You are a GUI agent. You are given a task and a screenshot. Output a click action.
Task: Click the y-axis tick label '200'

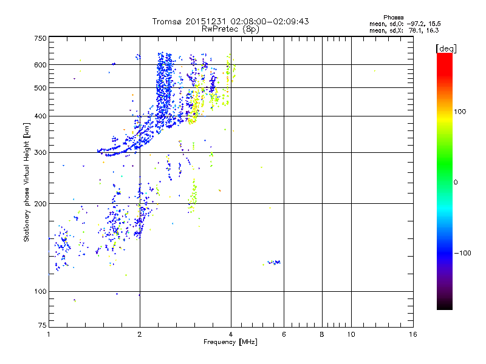[x=41, y=204]
